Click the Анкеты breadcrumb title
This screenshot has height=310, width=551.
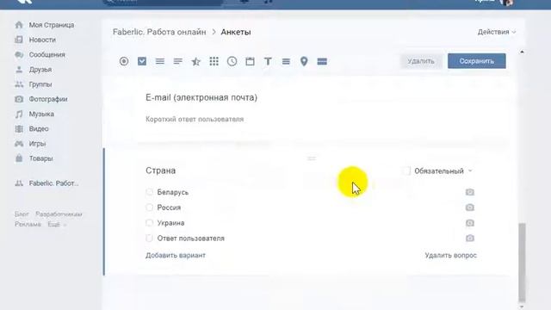coord(236,32)
